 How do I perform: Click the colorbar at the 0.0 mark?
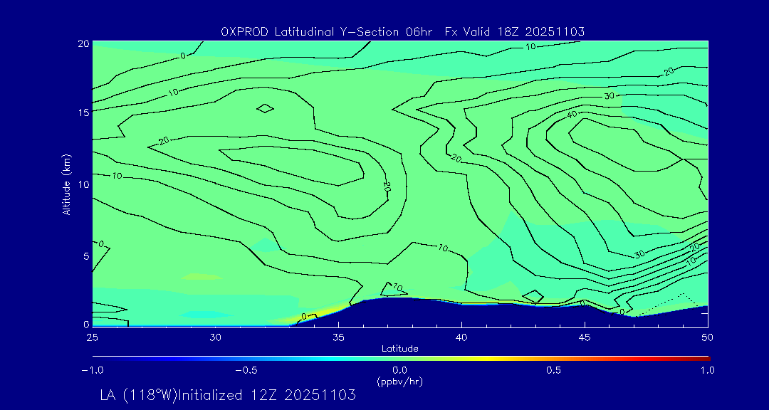pyautogui.click(x=400, y=358)
